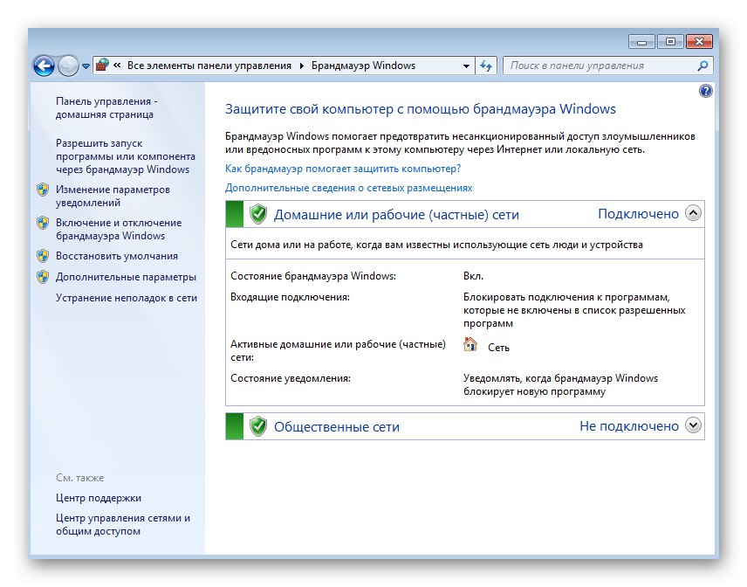The width and height of the screenshot is (747, 587).
Task: Select 'Брандмауэр Windows' breadcrumb item
Action: coord(364,66)
